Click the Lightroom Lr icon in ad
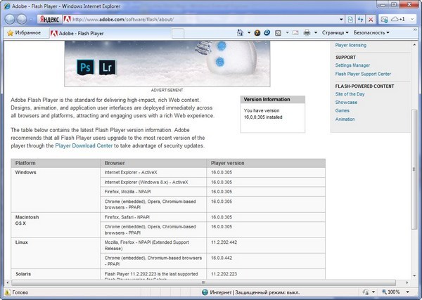 (107, 67)
